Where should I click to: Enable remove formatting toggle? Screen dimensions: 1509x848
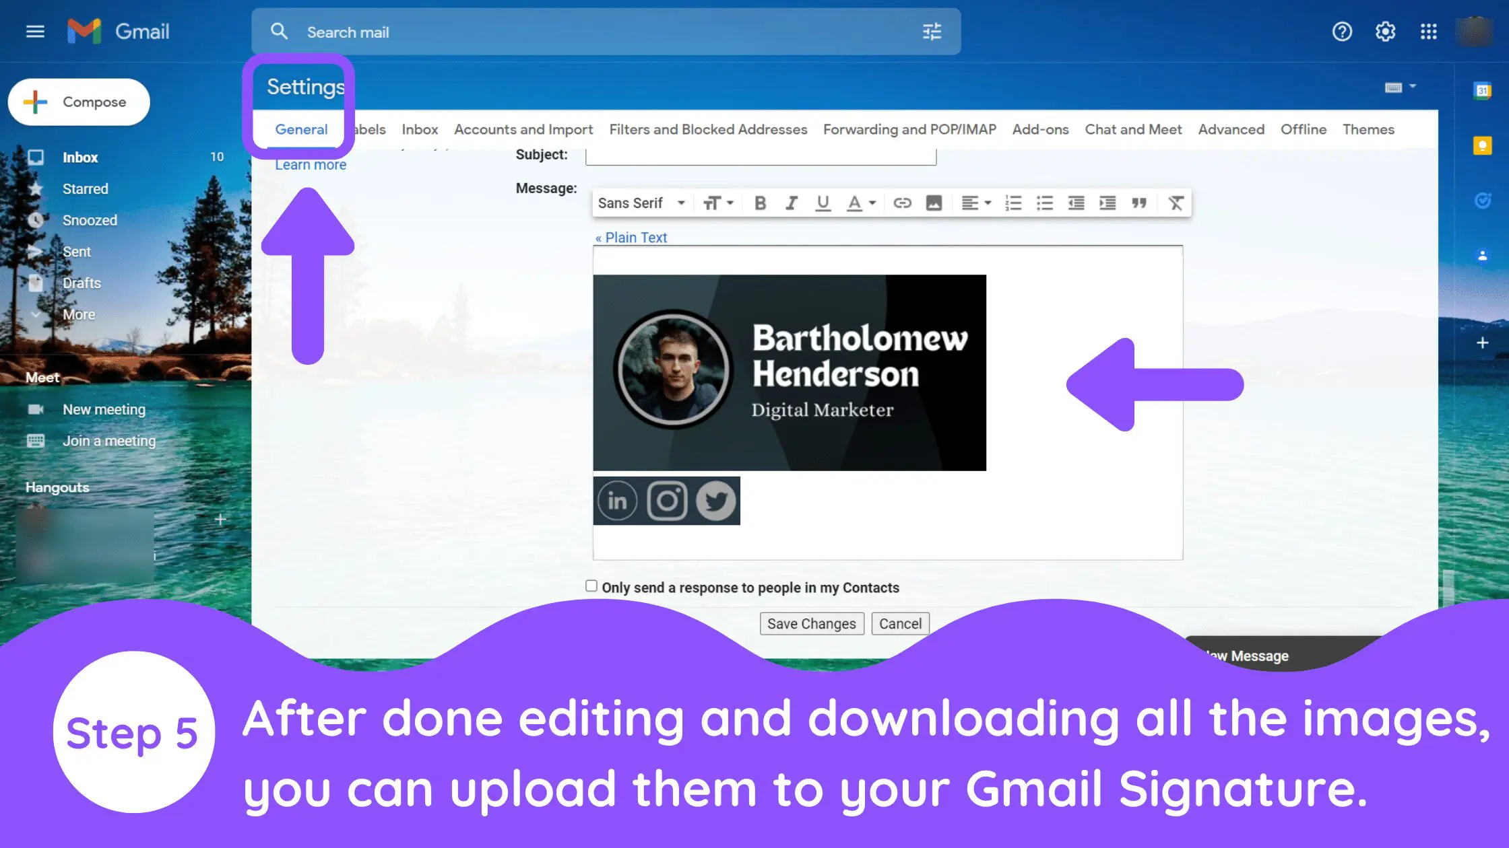tap(1176, 202)
